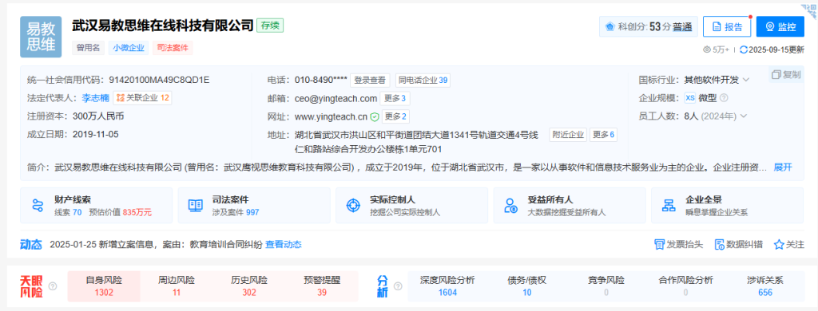The width and height of the screenshot is (818, 311).
Task: Click help icon next to 天眼风险
Action: pos(52,286)
